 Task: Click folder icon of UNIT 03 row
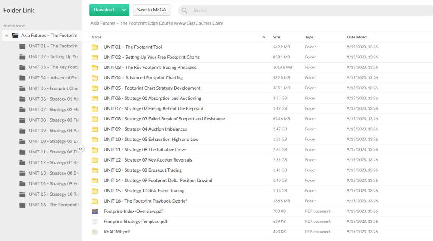click(x=95, y=68)
